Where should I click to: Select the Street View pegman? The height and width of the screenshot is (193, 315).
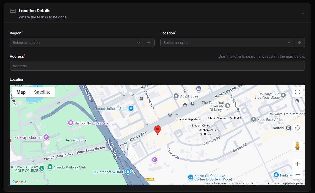[x=298, y=146]
